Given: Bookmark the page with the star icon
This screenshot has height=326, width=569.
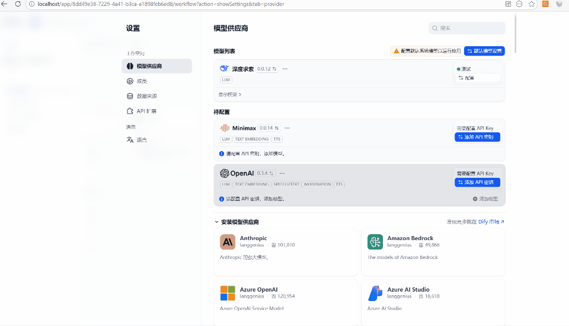Looking at the screenshot, I should click(532, 4).
